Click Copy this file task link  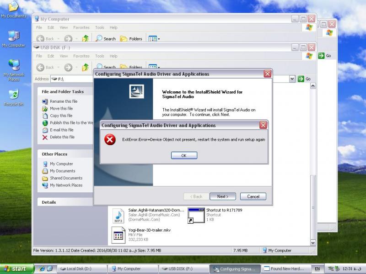pos(61,116)
